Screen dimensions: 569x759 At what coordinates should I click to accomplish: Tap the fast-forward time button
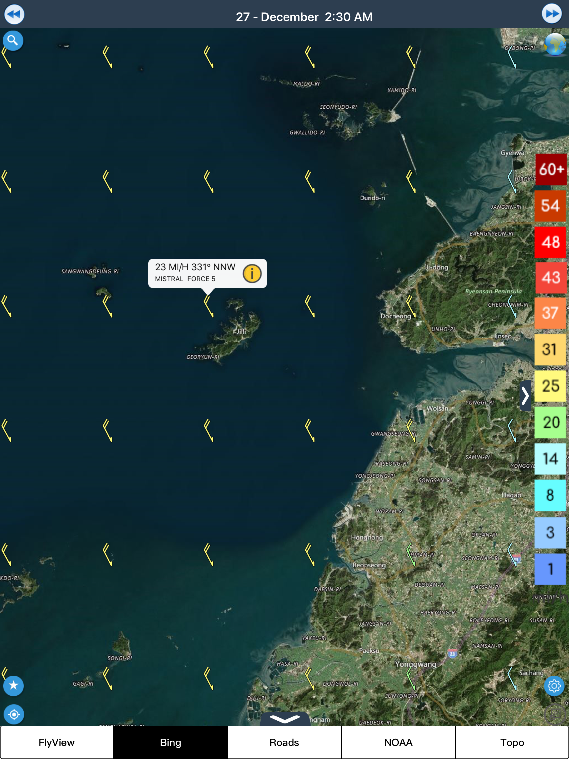pos(551,14)
